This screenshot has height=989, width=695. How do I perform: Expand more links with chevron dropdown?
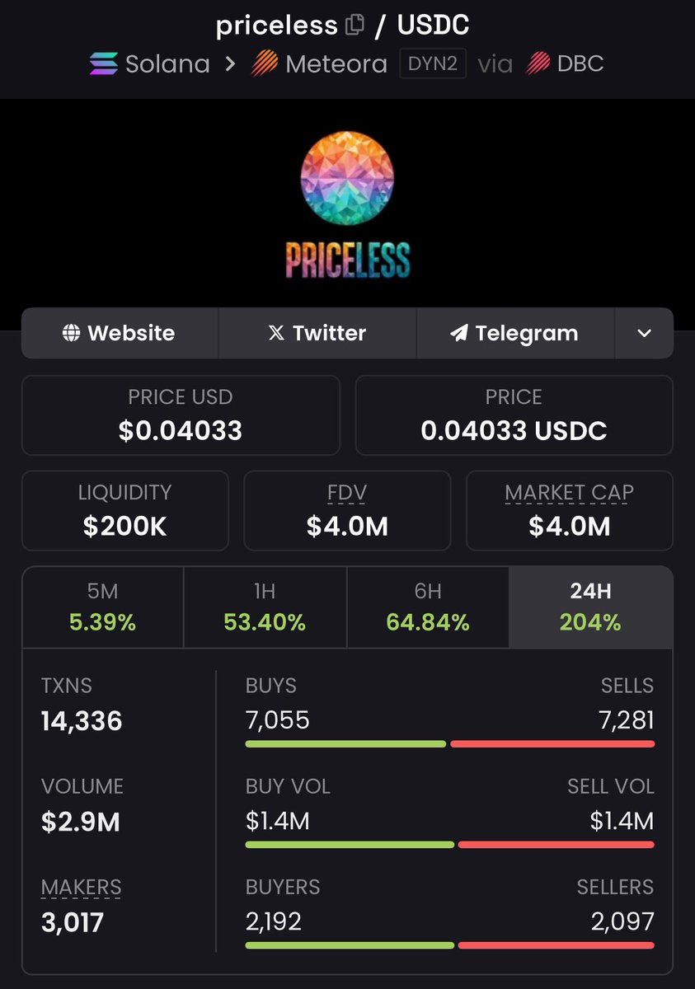[x=644, y=333]
